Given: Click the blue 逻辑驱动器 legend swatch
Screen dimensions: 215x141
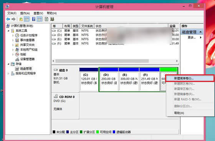Looking at the screenshot, I should (114, 132).
